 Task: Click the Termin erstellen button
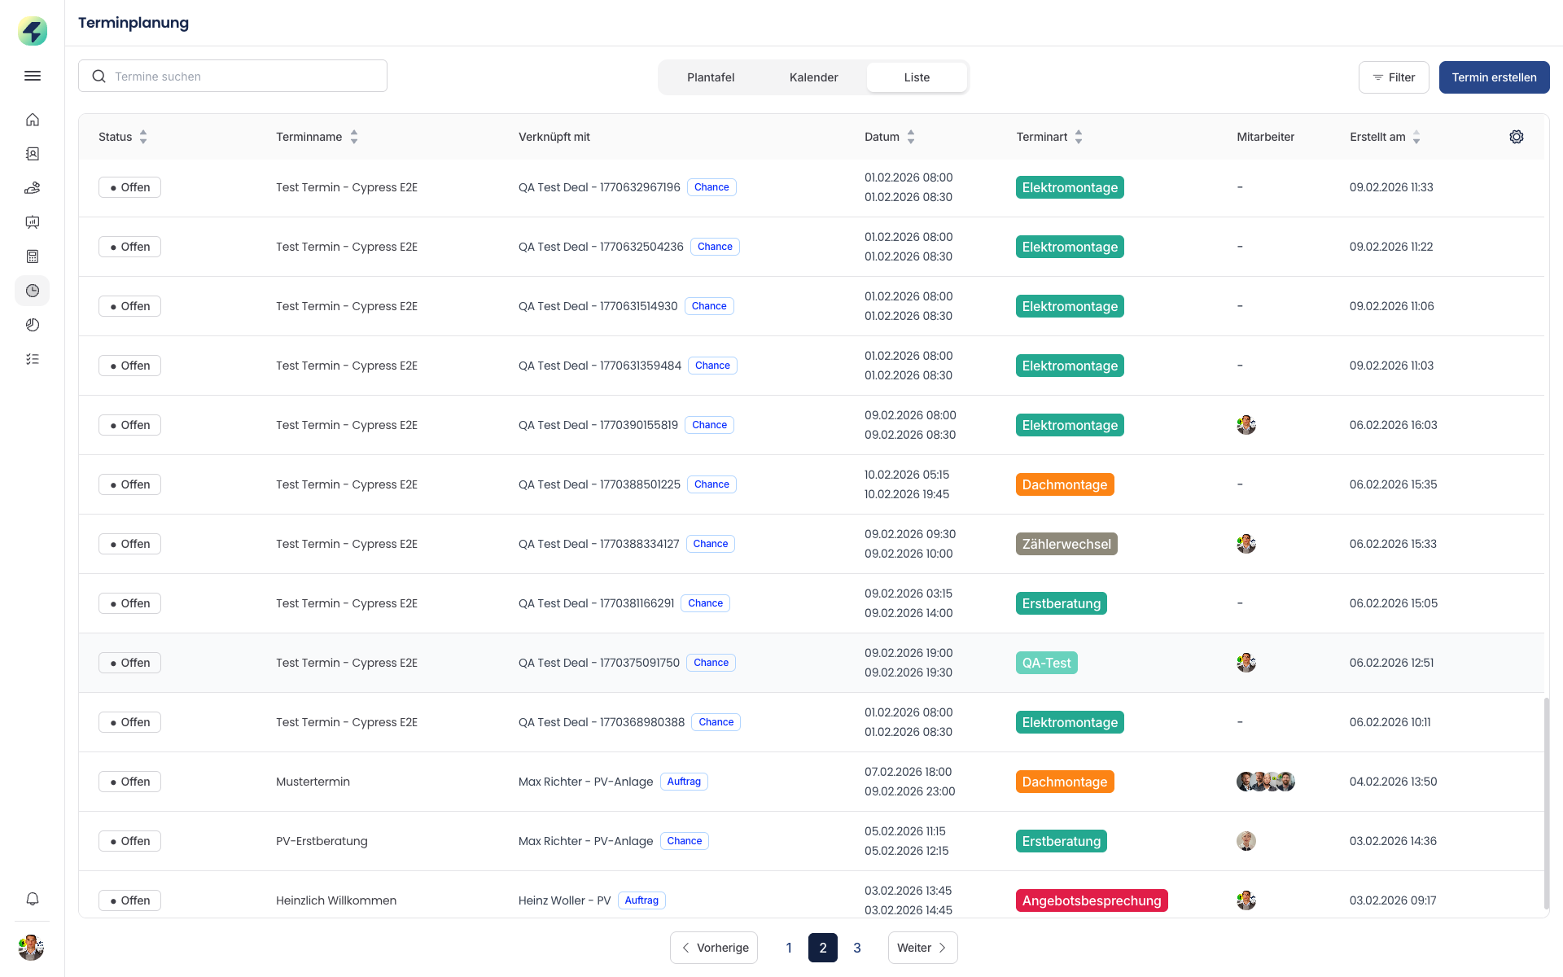[1494, 77]
